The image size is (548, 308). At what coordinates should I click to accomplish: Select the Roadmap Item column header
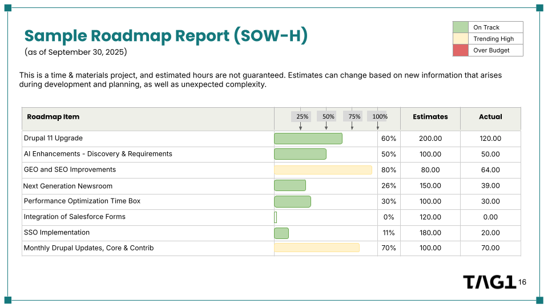tap(53, 117)
